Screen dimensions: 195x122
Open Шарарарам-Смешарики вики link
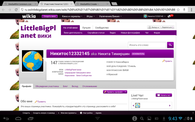pos(78,73)
